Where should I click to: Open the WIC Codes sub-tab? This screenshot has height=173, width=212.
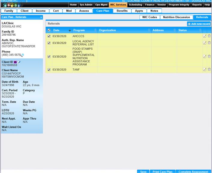(x=150, y=17)
